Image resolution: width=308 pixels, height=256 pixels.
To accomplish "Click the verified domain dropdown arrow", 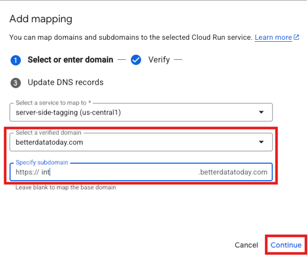I will click(261, 142).
